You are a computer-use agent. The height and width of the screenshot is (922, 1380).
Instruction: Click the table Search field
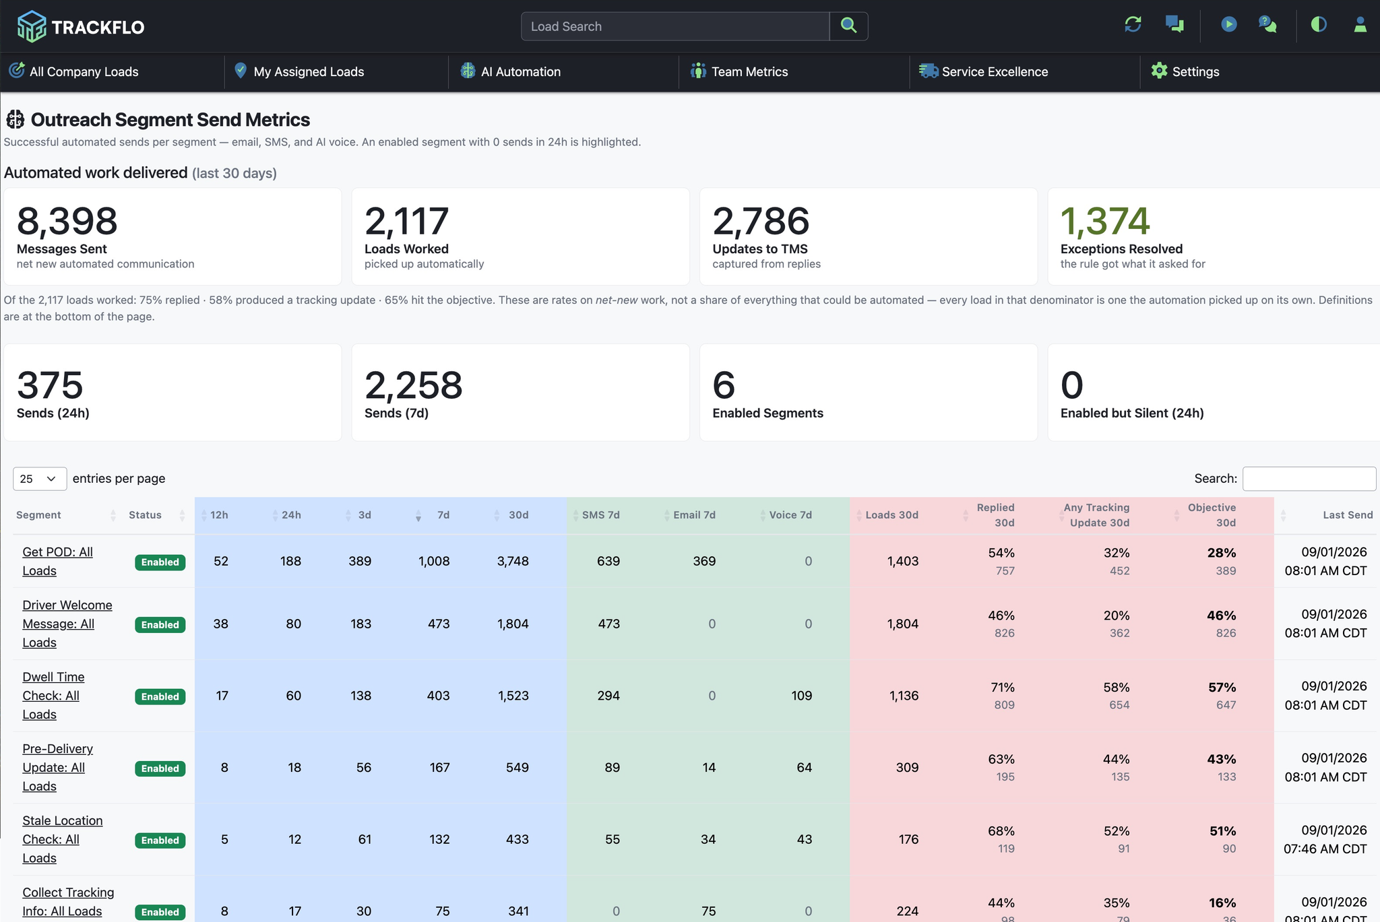pyautogui.click(x=1309, y=479)
